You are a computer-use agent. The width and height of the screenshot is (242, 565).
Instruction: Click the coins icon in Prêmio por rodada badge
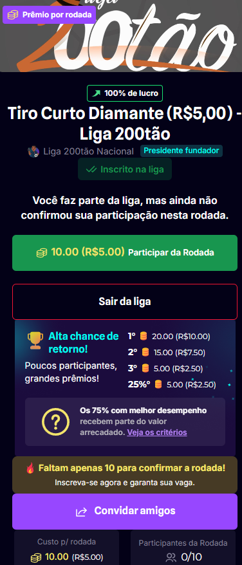(13, 15)
